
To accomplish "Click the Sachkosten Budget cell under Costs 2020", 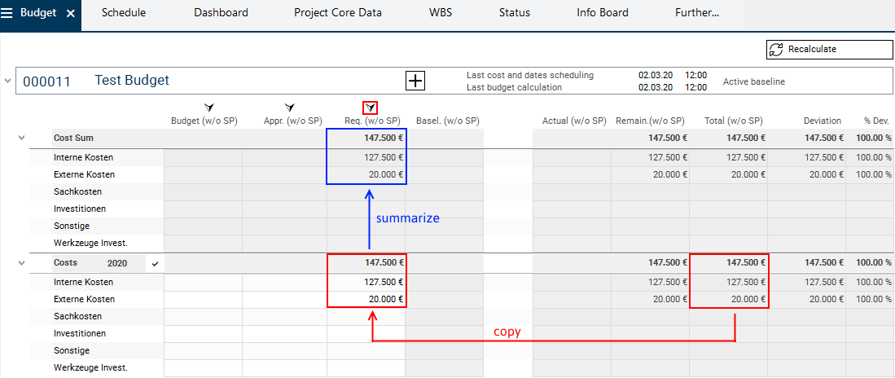I will [203, 316].
